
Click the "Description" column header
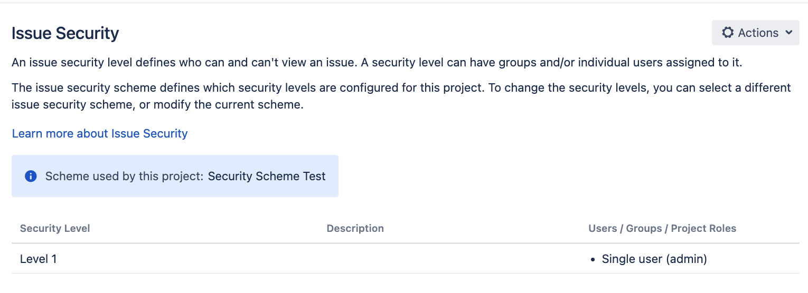click(x=355, y=228)
